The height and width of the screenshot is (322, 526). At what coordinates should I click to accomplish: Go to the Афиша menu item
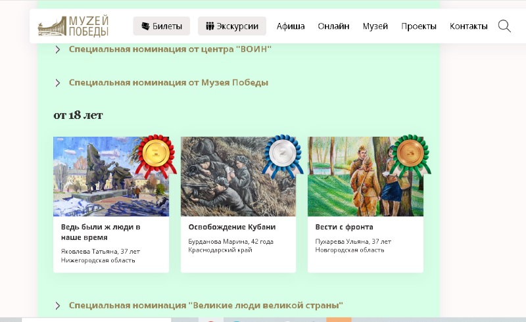[291, 26]
